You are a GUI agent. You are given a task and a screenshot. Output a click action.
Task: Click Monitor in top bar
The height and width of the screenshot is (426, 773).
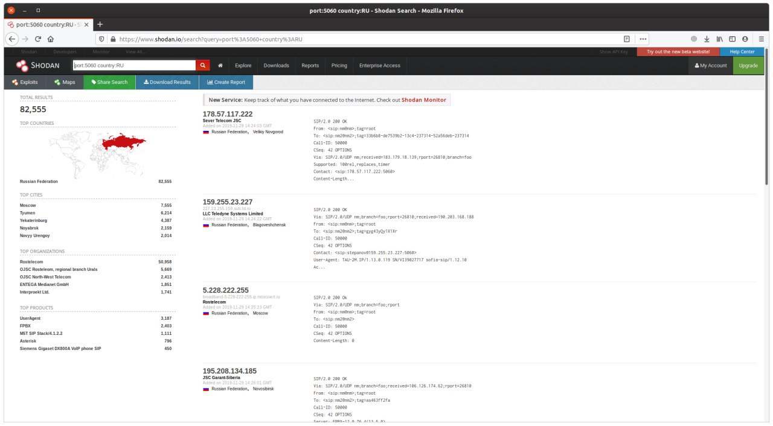point(101,52)
